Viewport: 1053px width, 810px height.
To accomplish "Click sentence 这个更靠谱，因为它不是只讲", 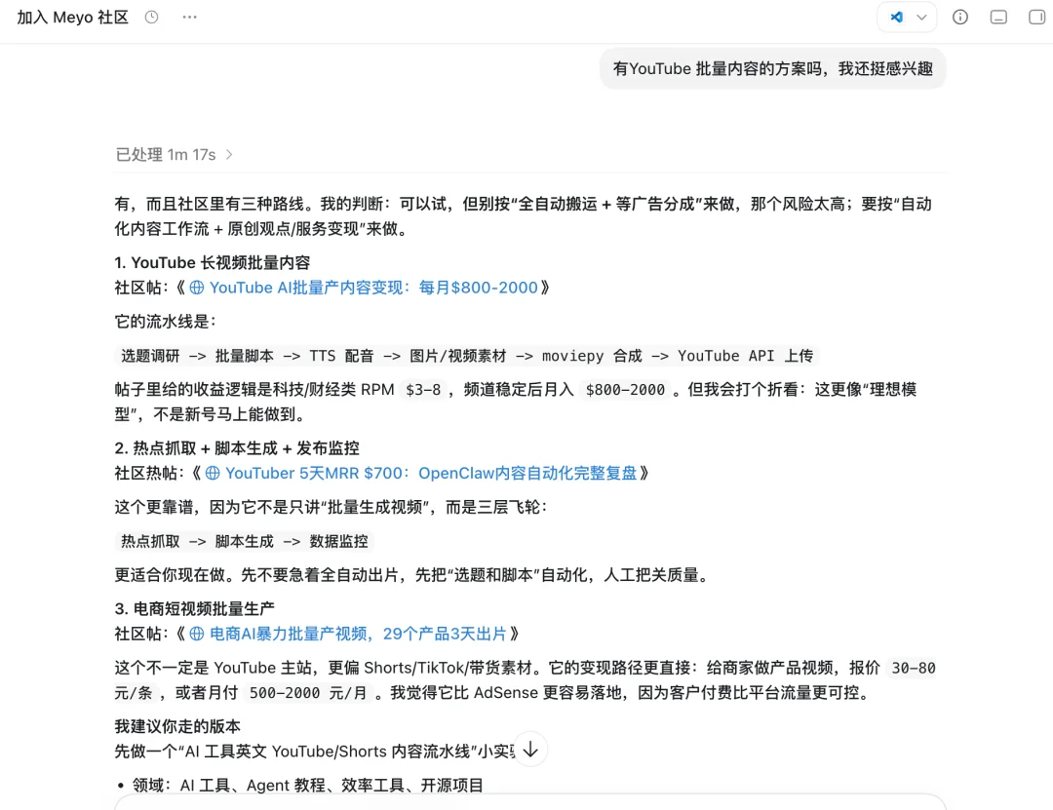I will coord(331,507).
